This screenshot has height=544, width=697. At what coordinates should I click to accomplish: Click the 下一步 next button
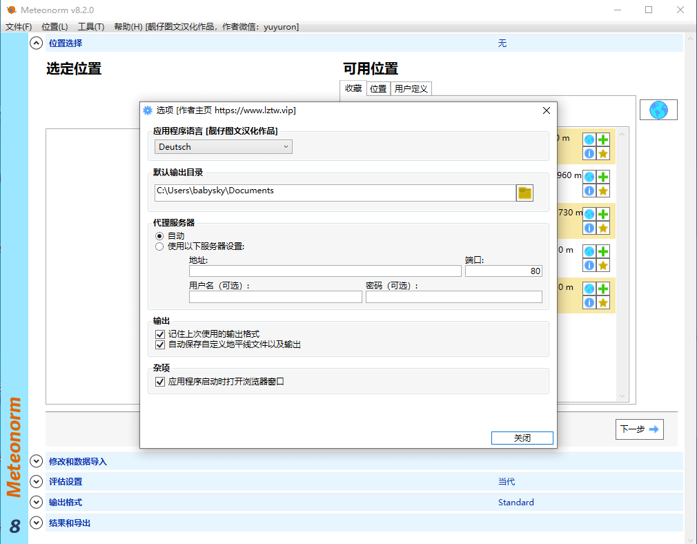coord(639,429)
